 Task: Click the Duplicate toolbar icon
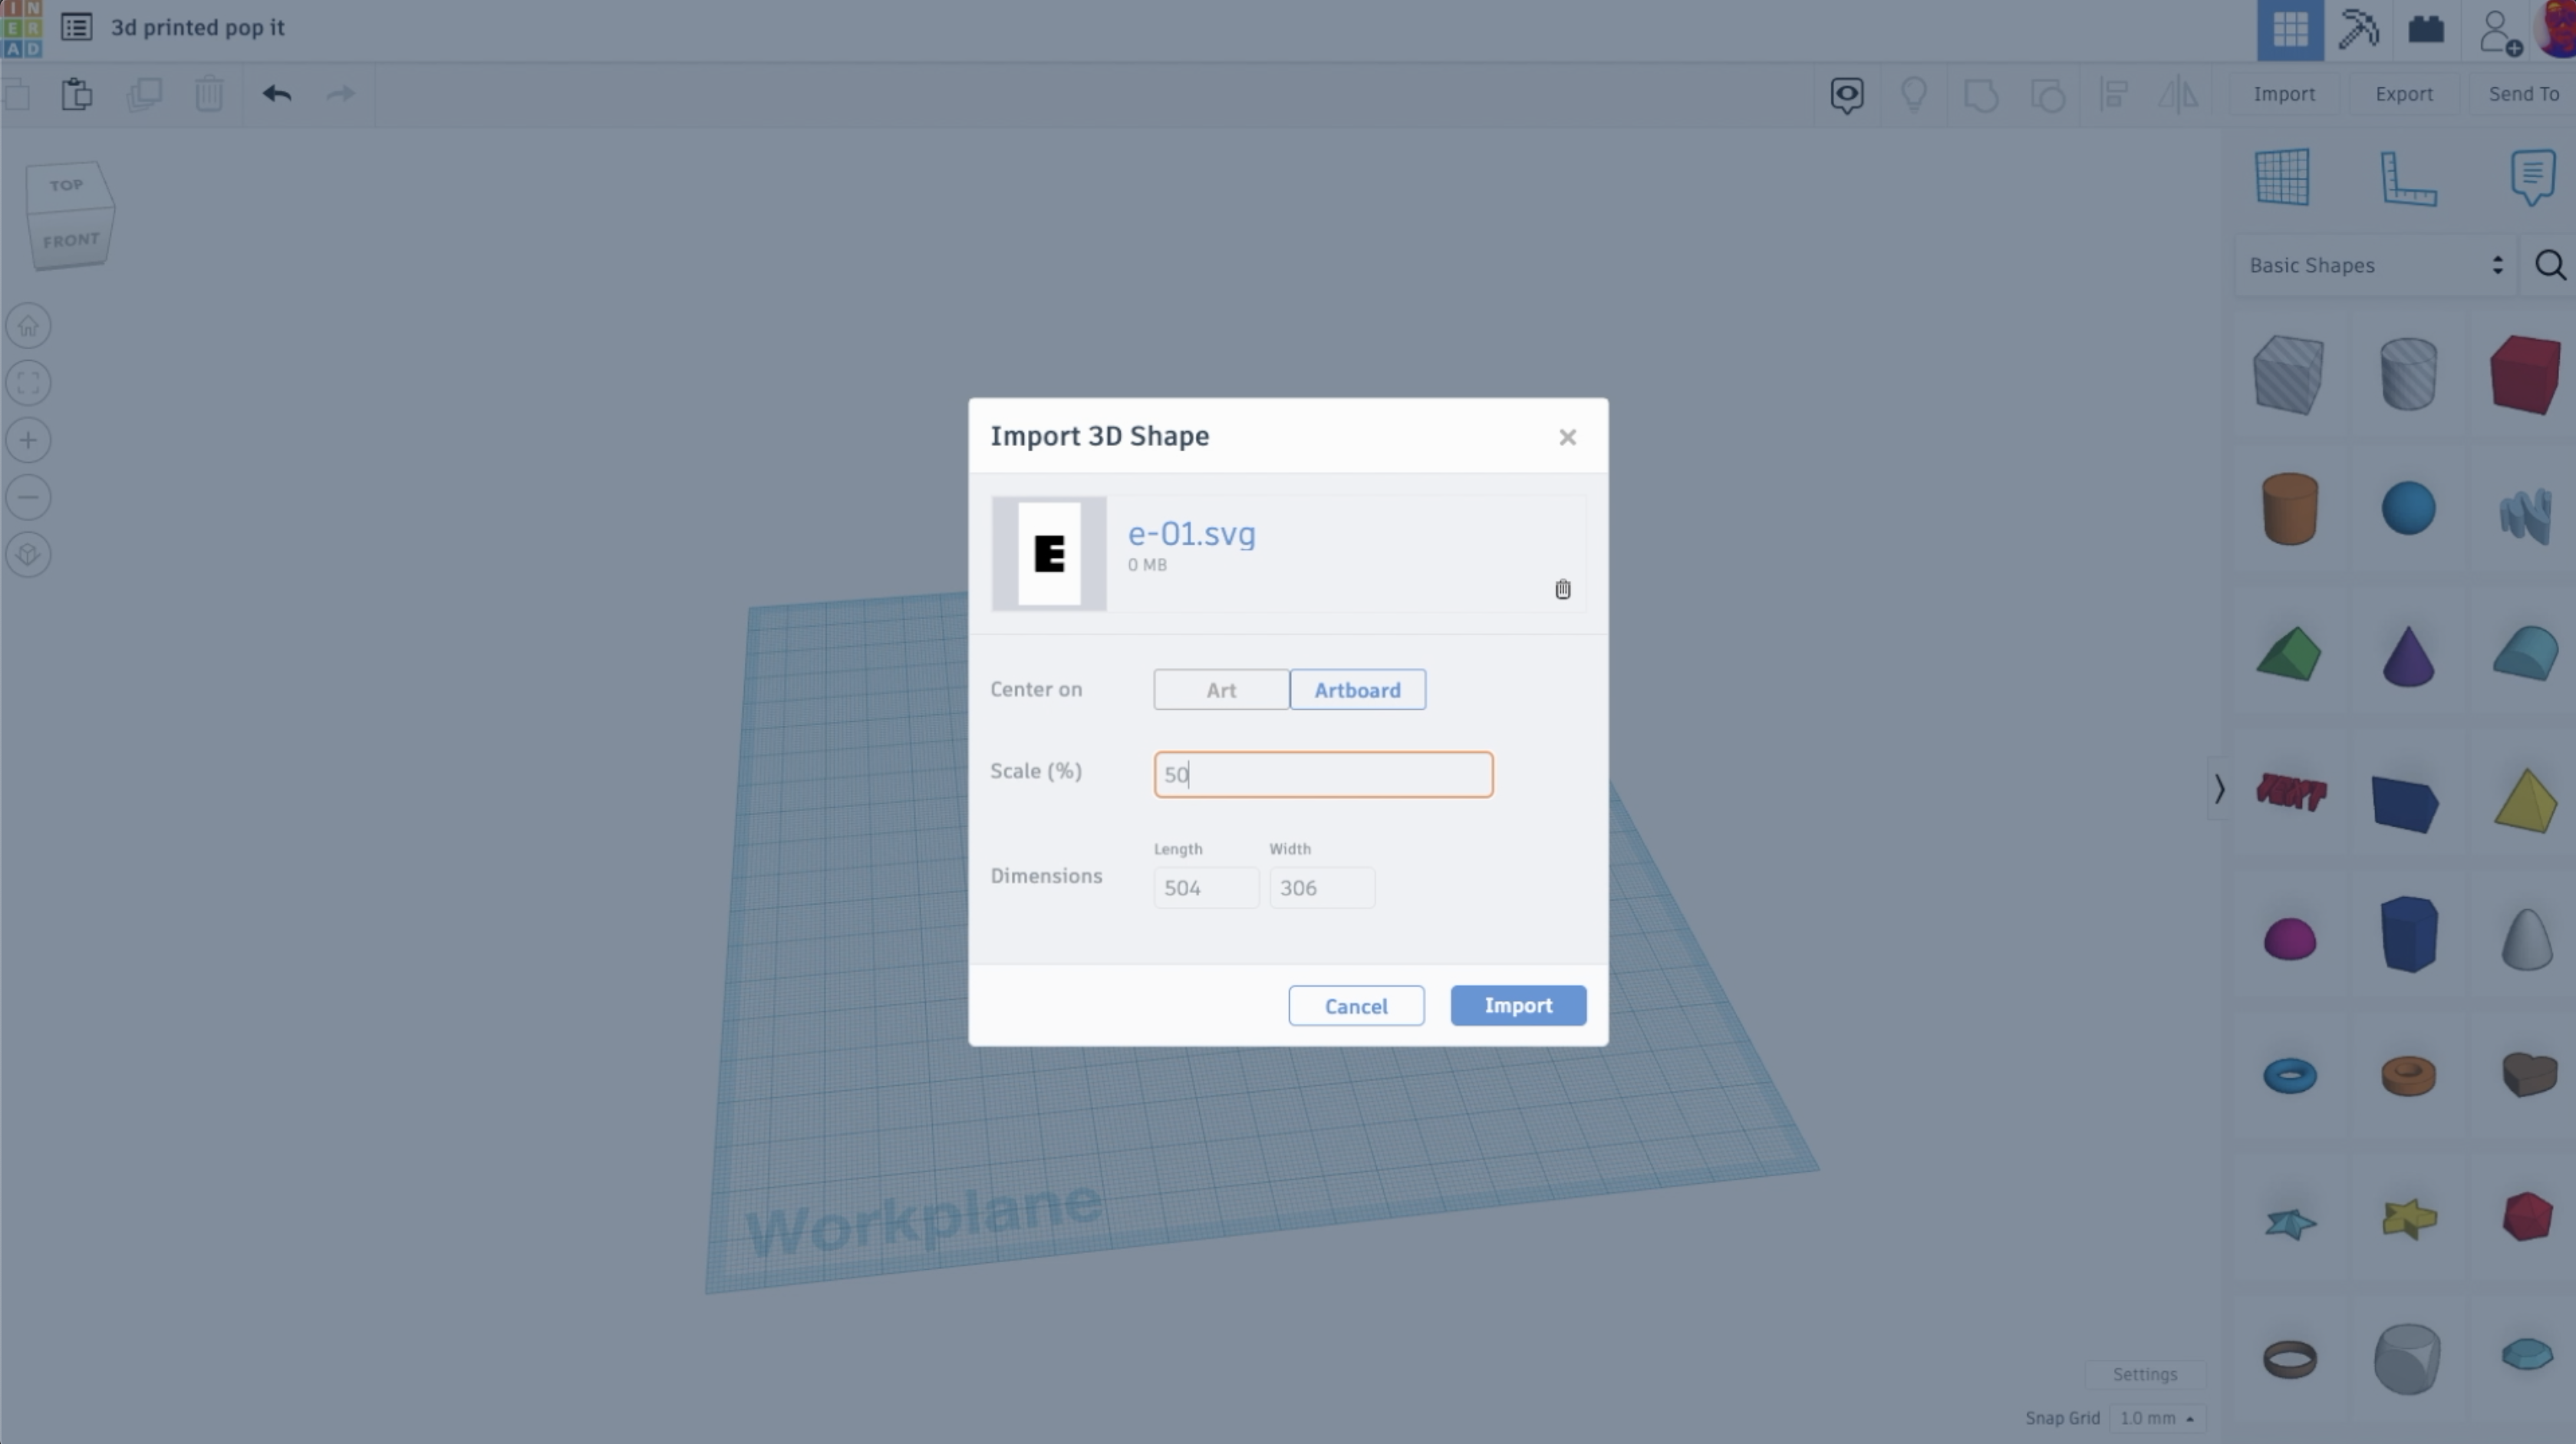pyautogui.click(x=144, y=94)
